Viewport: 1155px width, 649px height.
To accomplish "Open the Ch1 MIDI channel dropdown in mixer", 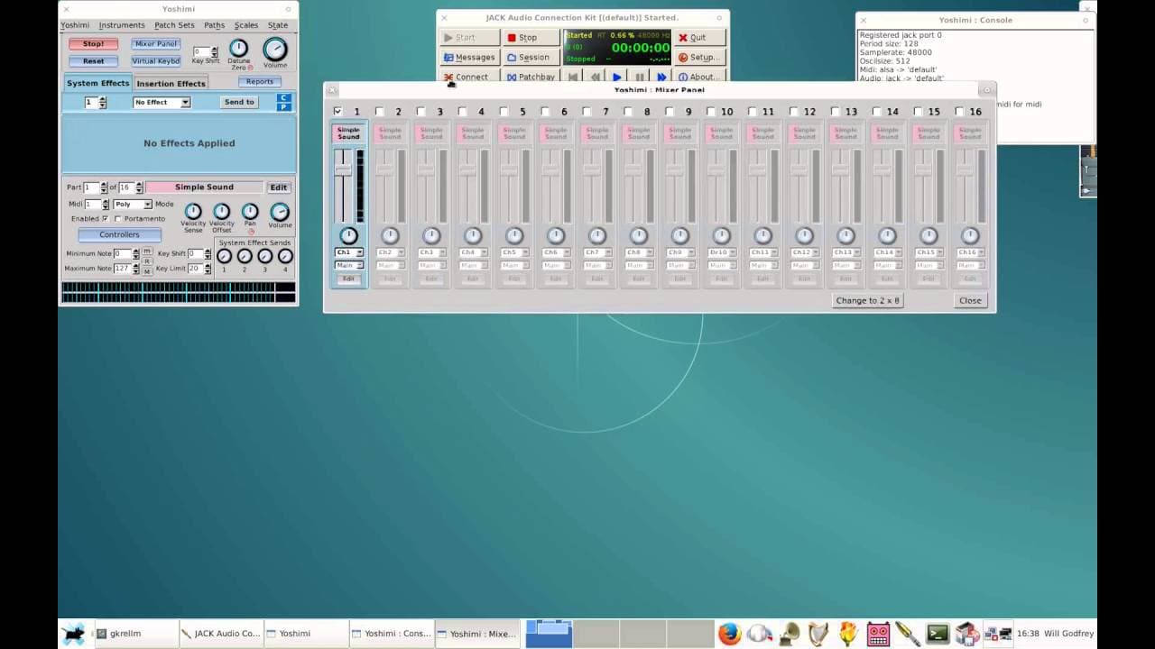I will [348, 252].
